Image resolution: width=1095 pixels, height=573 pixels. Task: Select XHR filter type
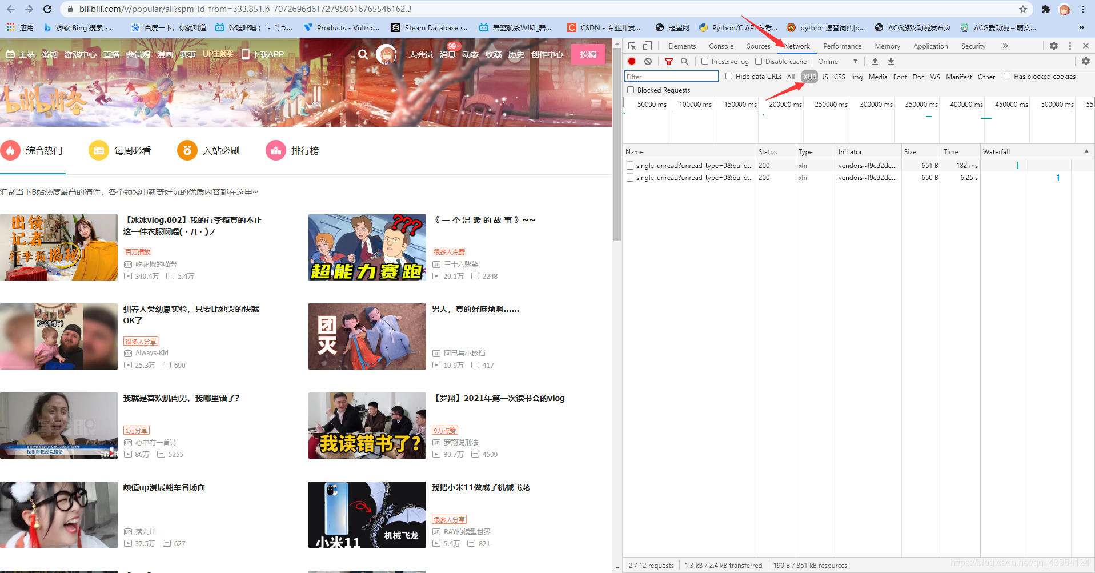(x=809, y=77)
